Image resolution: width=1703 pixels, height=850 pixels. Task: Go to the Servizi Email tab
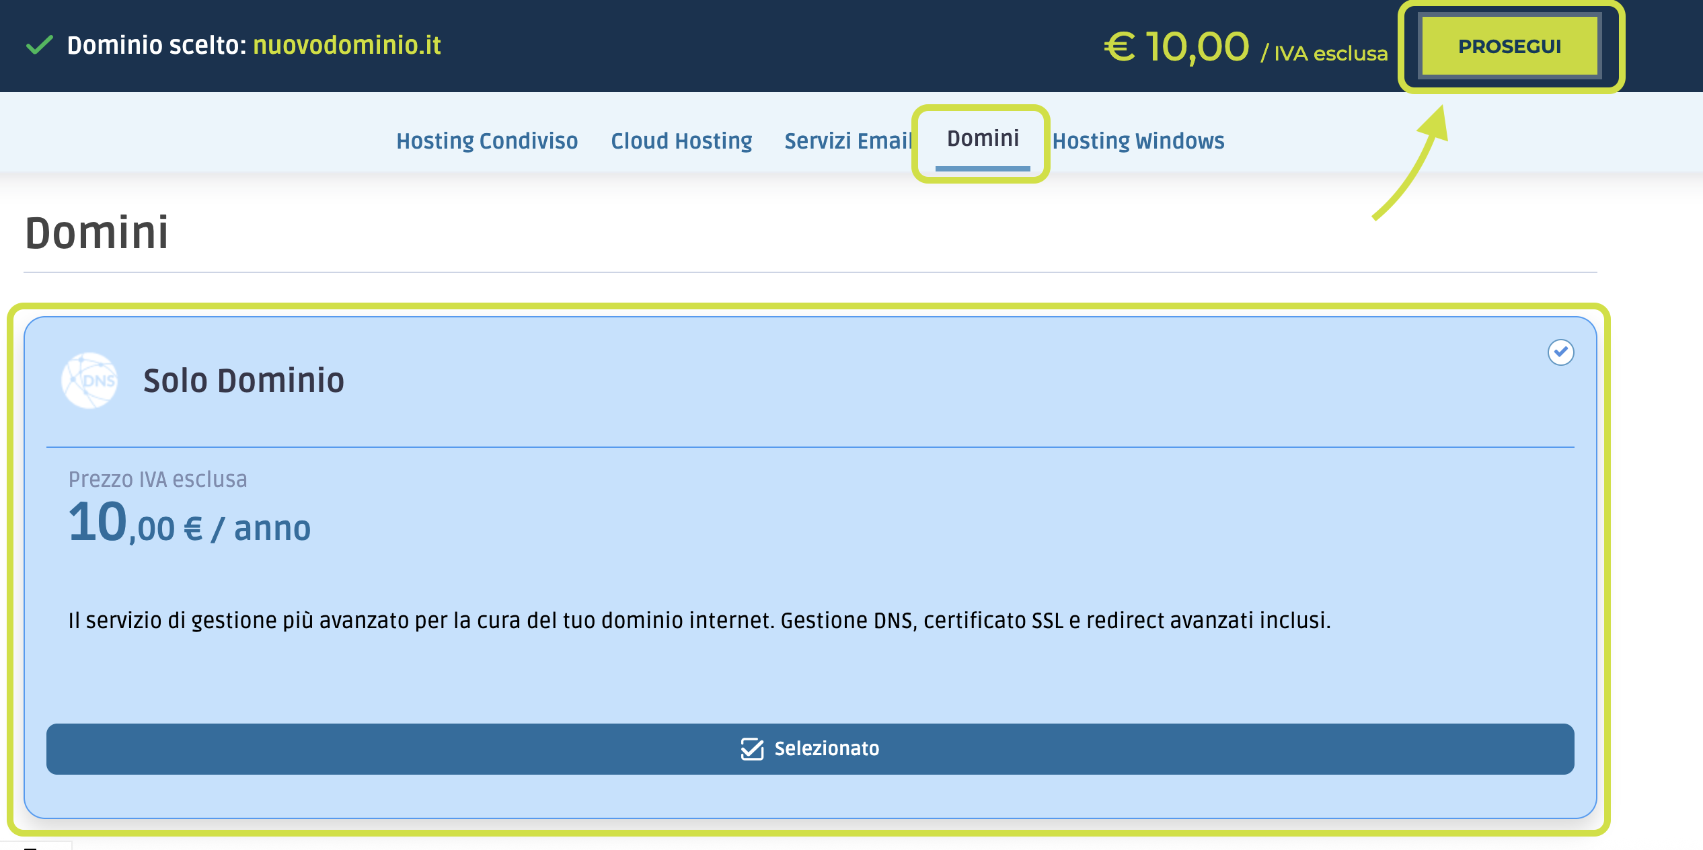point(847,141)
